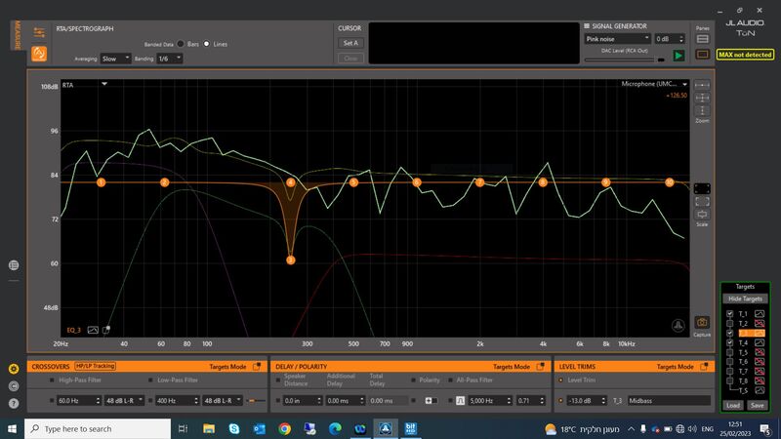This screenshot has height=439, width=781.
Task: Toggle the T_1 target checkbox
Action: tap(729, 313)
